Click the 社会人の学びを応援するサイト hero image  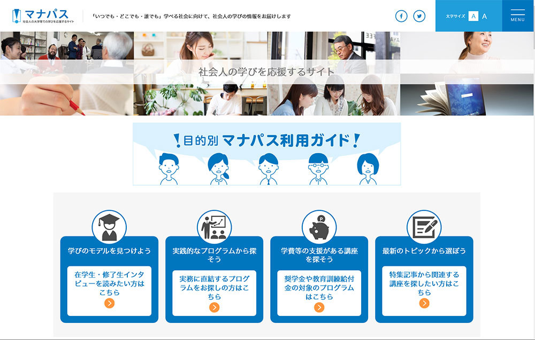[266, 73]
